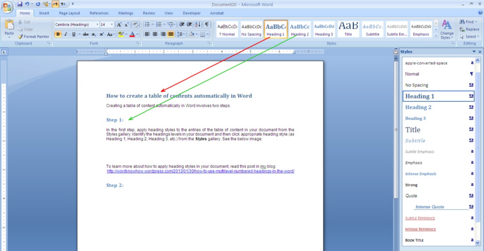This screenshot has width=484, height=251.
Task: Toggle Bold formatting button
Action: pos(58,34)
